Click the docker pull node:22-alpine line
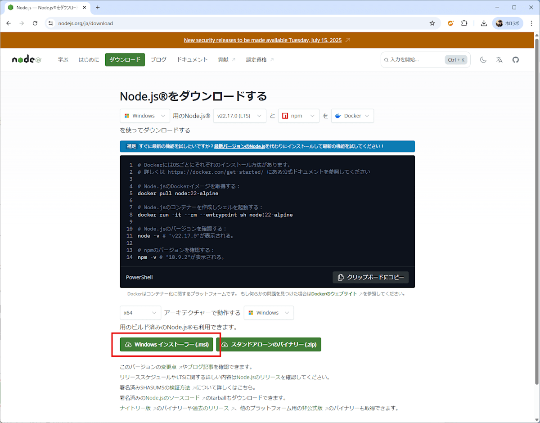Screen dimensions: 540x423 point(178,193)
